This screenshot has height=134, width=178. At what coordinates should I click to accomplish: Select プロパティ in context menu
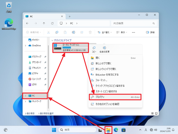pos(115,97)
